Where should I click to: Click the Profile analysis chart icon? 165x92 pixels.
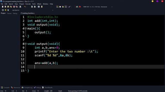[77, 7]
